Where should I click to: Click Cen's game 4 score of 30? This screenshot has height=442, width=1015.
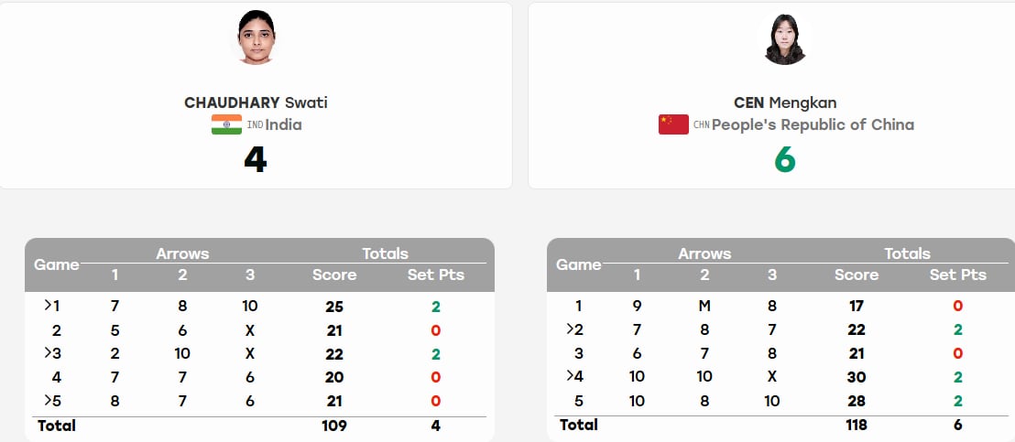[857, 377]
